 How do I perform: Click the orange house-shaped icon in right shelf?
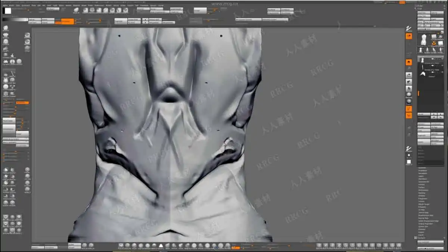[x=409, y=62]
